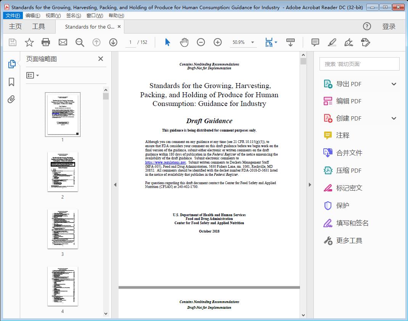Expand the 导出 PDF section
The height and width of the screenshot is (321, 408).
394,84
